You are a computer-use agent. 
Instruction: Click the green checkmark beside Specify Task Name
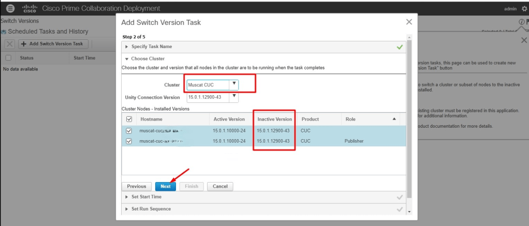tap(400, 47)
